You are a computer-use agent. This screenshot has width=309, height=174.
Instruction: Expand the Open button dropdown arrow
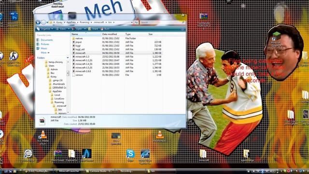point(85,29)
